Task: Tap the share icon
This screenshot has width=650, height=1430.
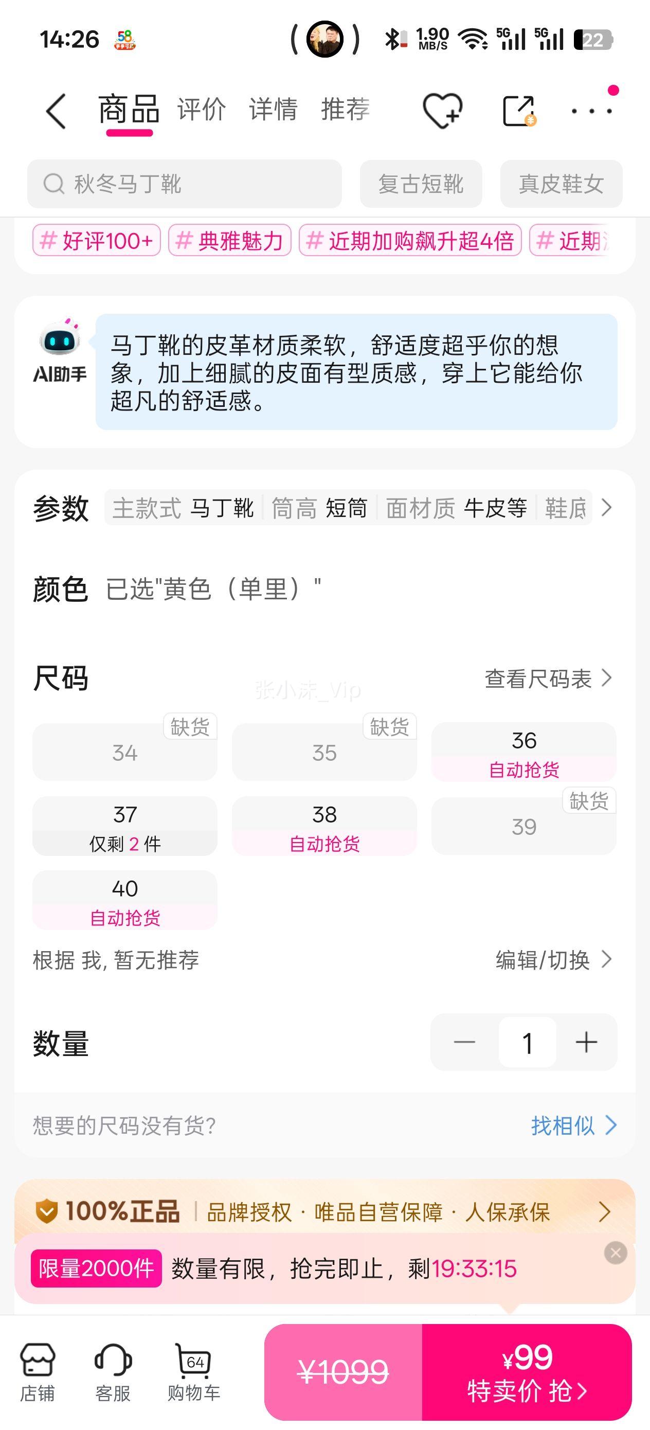Action: (518, 111)
